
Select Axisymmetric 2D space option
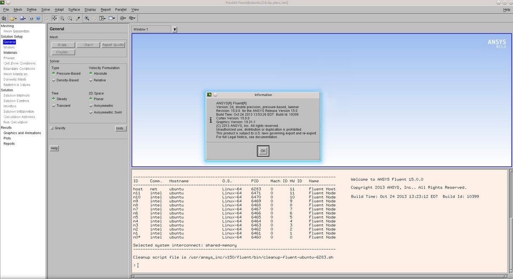(x=101, y=106)
